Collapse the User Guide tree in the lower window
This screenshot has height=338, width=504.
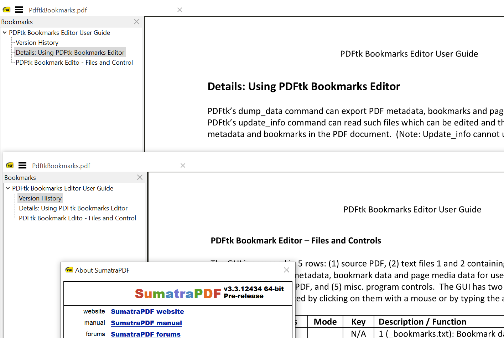7,188
